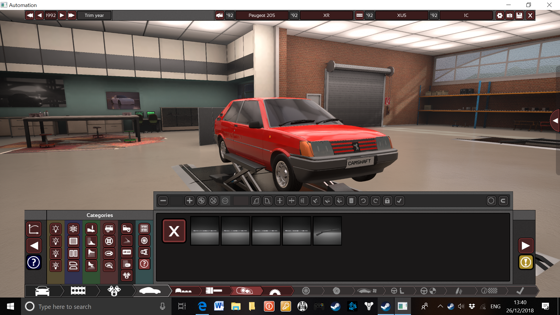Click the XR trim name field
This screenshot has width=560, height=315.
[x=326, y=15]
